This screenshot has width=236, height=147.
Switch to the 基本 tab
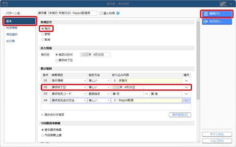20,21
